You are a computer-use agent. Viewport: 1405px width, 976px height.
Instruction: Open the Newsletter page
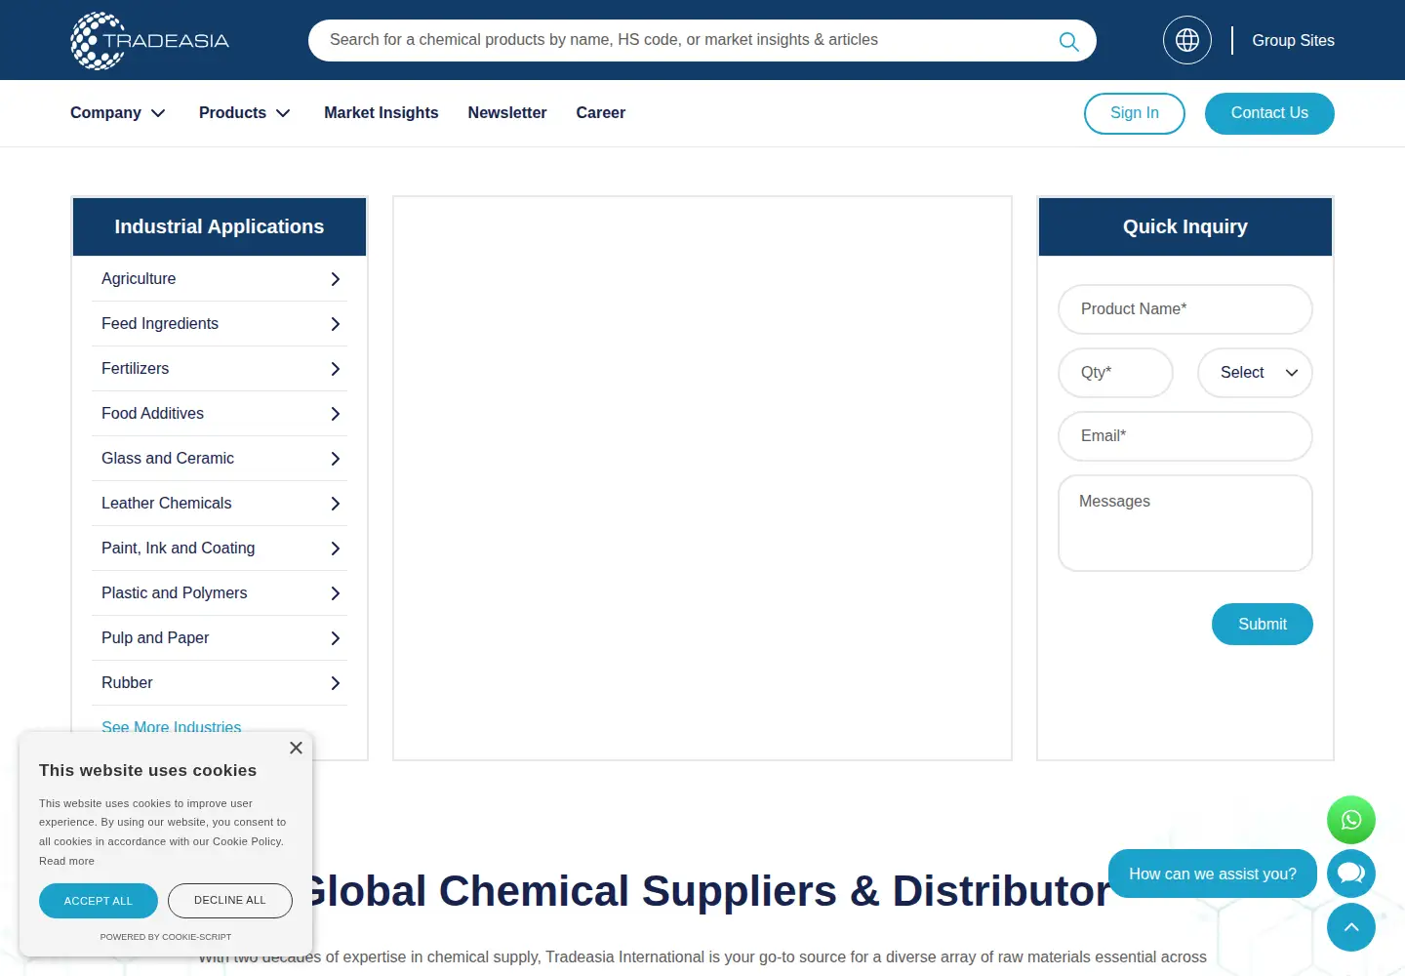click(507, 113)
